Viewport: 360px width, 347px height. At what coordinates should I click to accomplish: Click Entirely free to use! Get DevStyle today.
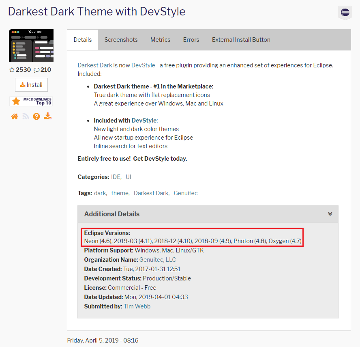pos(132,159)
